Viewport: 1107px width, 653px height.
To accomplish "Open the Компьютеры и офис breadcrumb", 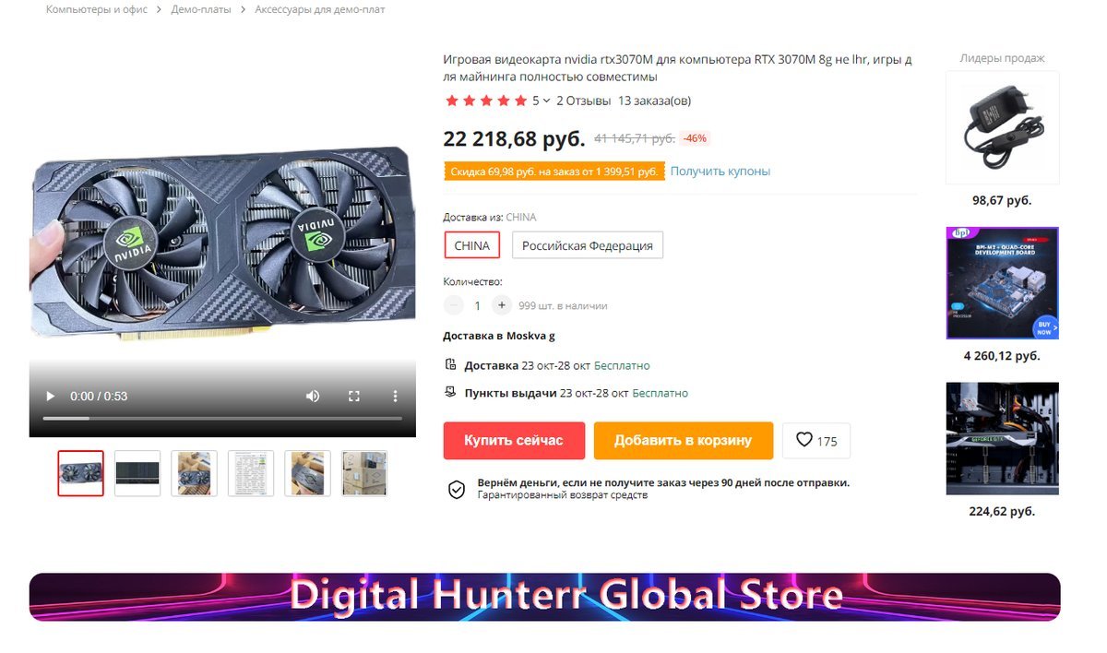I will tap(97, 9).
